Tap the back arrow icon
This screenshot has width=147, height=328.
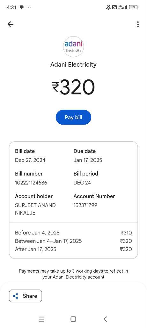(11, 24)
